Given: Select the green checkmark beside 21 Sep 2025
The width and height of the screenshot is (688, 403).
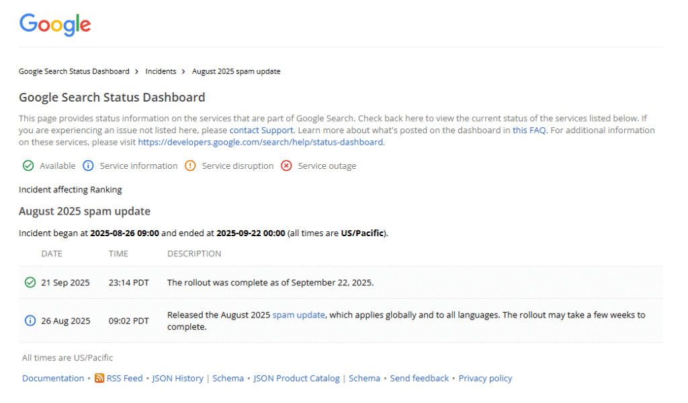Looking at the screenshot, I should click(x=30, y=283).
